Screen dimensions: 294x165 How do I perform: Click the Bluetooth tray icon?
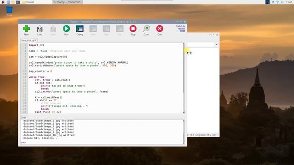pyautogui.click(x=273, y=2)
